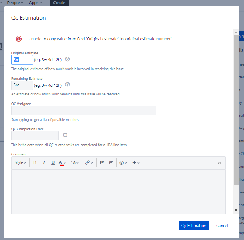Submit the Qc Estimation button
Viewport: 244px width, 240px height.
(194, 226)
